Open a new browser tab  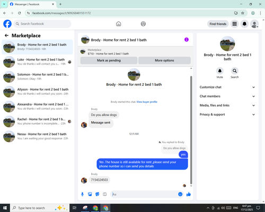60,4
